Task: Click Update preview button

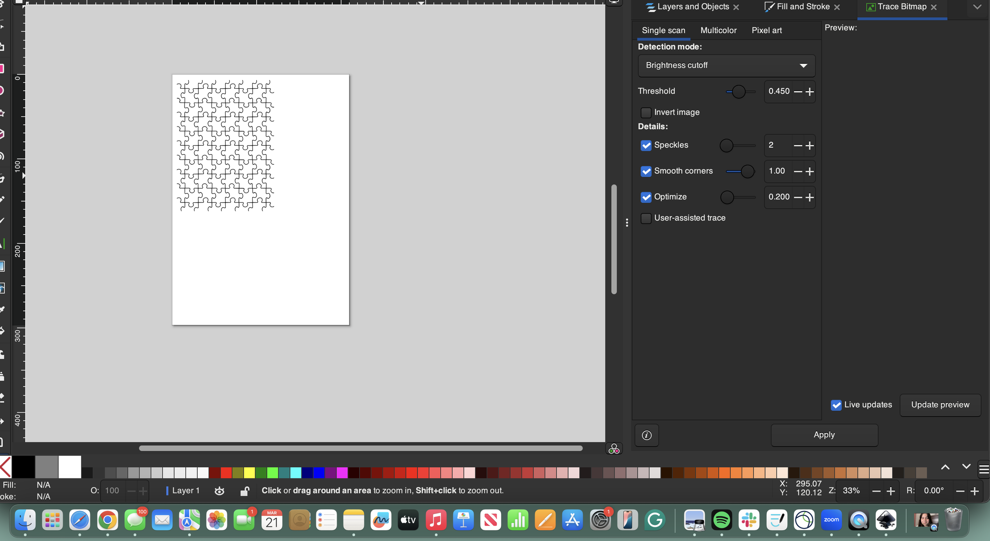Action: 940,405
